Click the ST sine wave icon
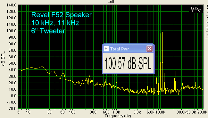Screen dimensions: 208x118 [x=196, y=9]
